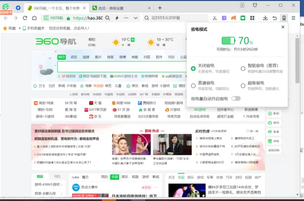Screen dimensions: 304x201
Task: Click the lightning speed-mode icon
Action: point(117,18)
